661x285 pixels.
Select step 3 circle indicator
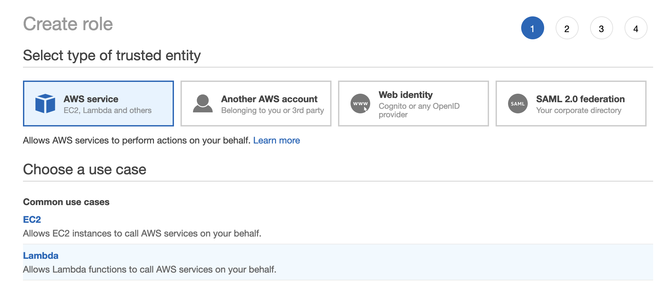601,28
